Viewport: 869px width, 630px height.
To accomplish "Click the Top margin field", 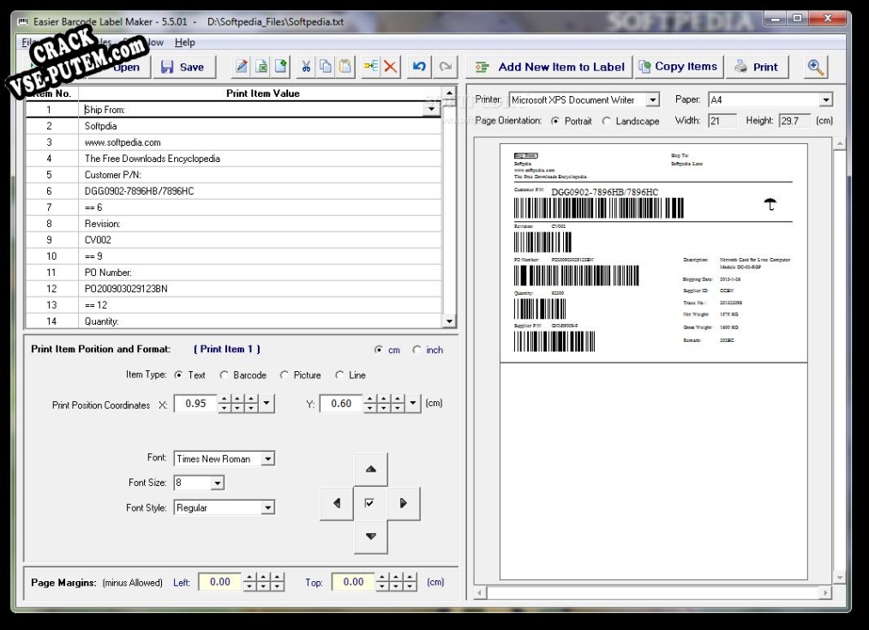I will (x=353, y=582).
